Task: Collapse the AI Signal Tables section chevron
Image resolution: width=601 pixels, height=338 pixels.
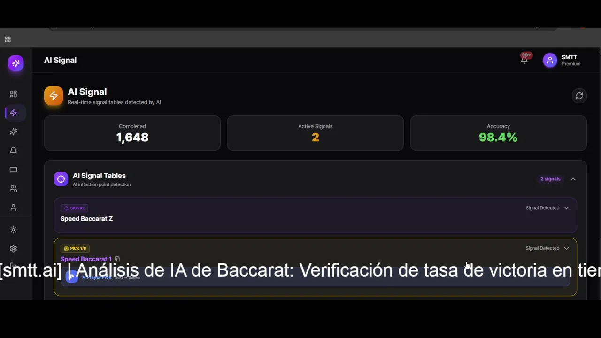Action: [x=573, y=179]
